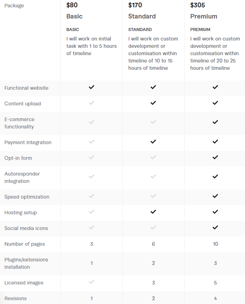
Task: Click the Plugins/extensions installation row label
Action: click(x=26, y=263)
